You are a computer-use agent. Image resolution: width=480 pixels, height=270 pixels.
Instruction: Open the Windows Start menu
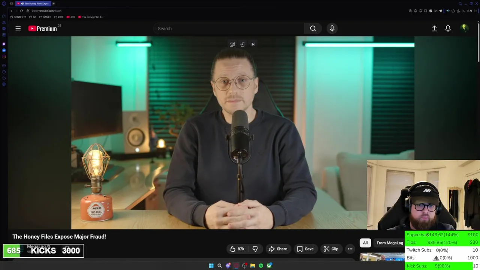coord(211,265)
